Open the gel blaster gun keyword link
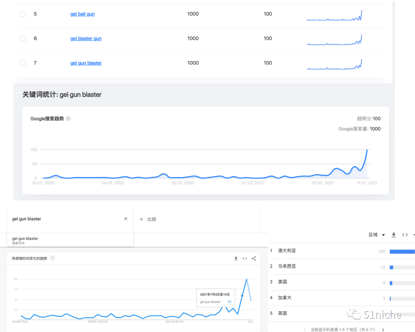The width and height of the screenshot is (415, 332). (86, 38)
